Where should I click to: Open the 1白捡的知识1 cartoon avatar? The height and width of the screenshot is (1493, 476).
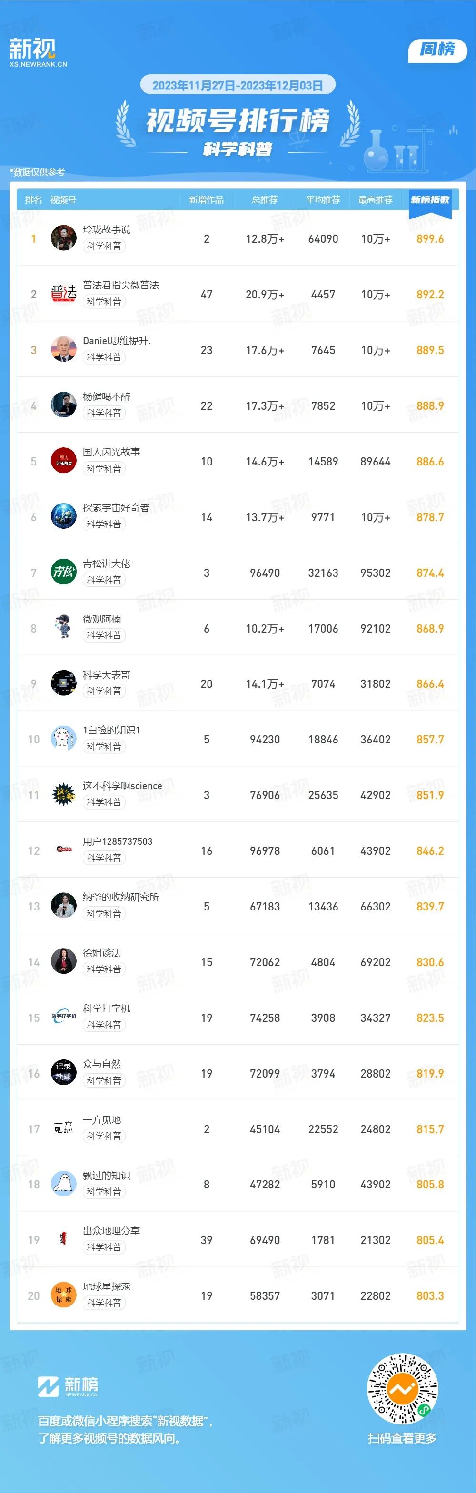coord(64,739)
